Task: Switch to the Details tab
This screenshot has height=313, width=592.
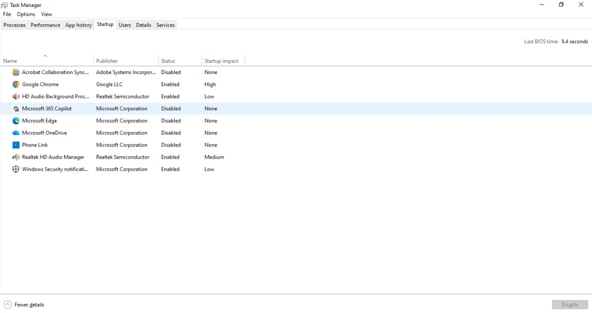Action: pyautogui.click(x=144, y=25)
